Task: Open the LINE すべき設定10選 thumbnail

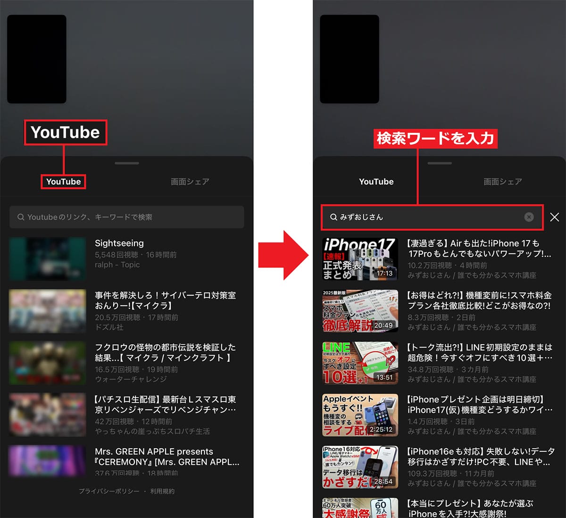Action: (360, 363)
